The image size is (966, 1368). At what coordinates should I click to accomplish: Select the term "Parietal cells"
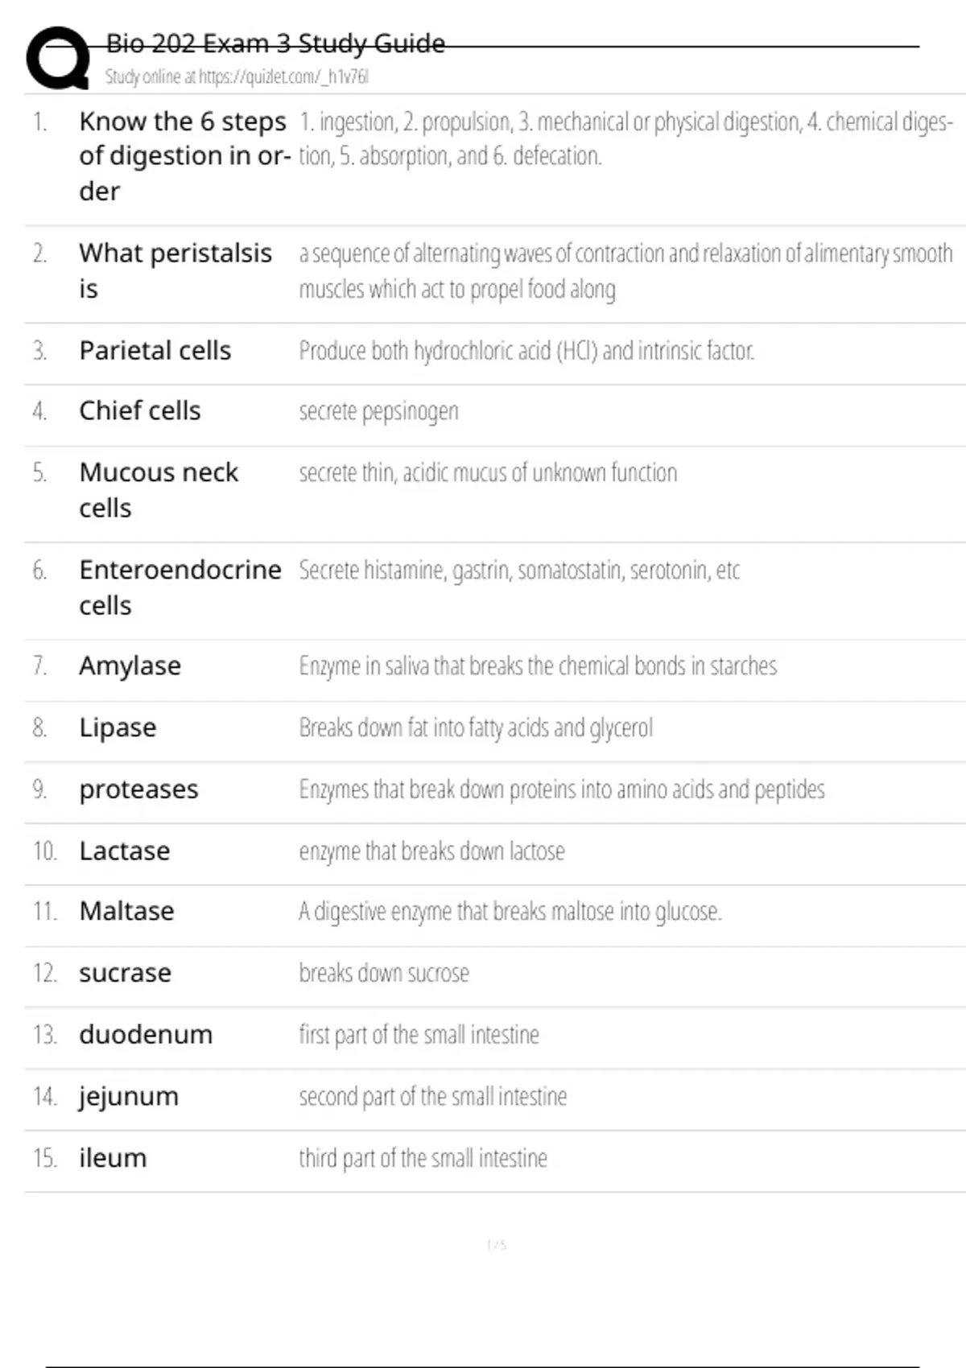[x=155, y=351]
